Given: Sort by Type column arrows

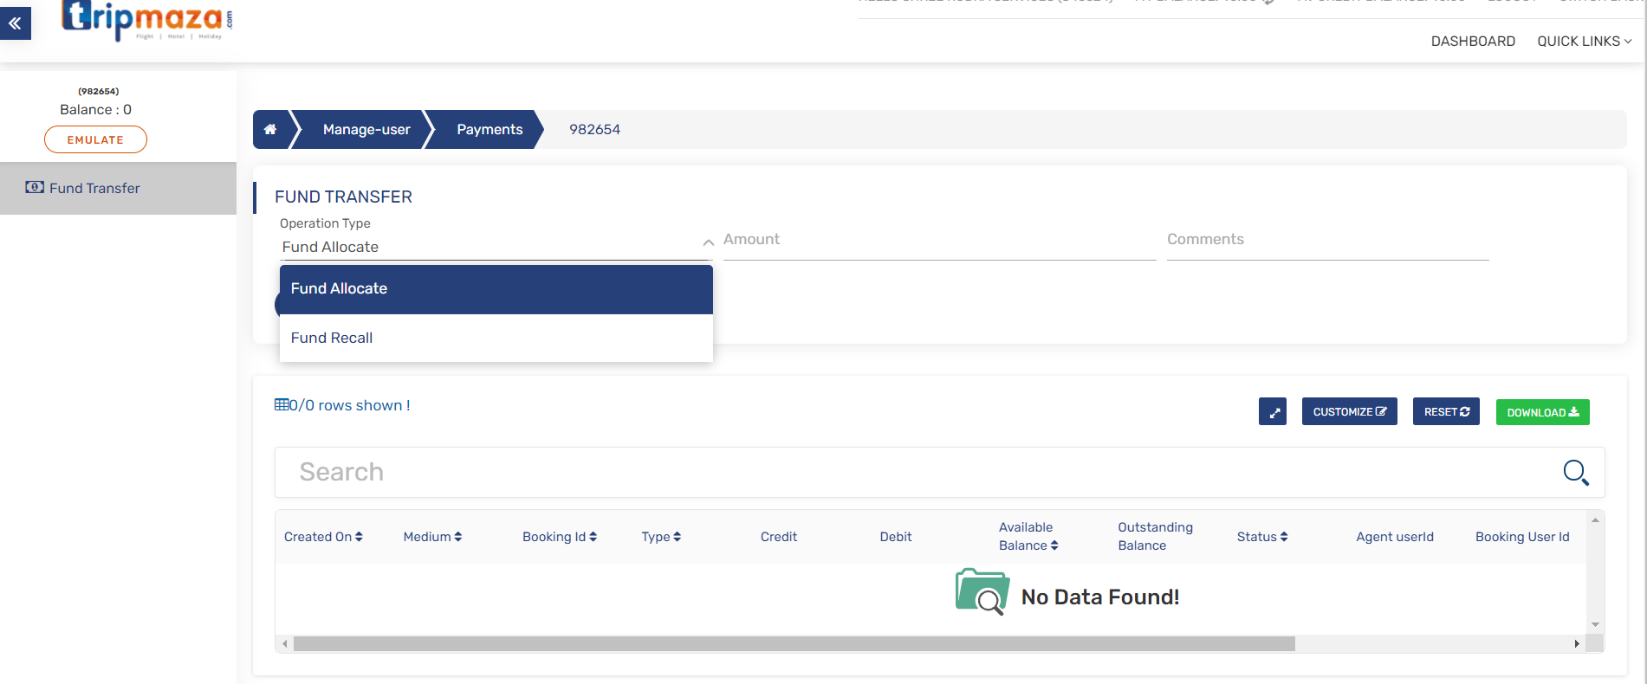Looking at the screenshot, I should tap(677, 537).
